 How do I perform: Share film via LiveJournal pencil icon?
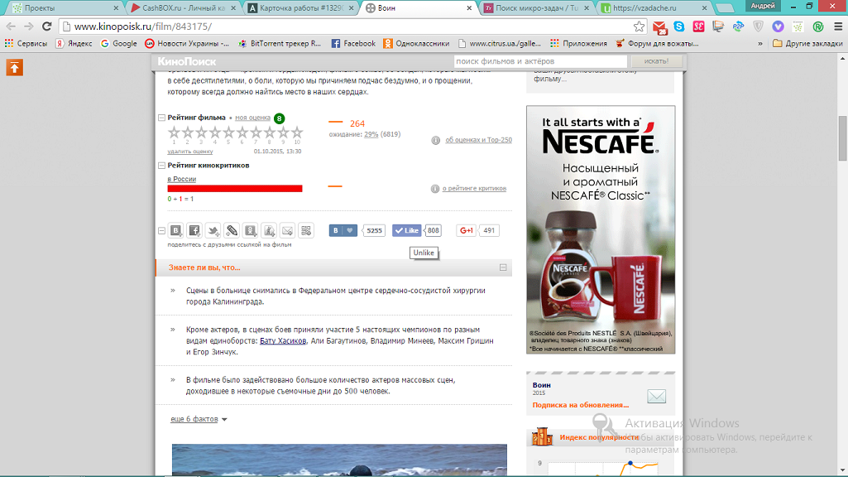click(232, 231)
